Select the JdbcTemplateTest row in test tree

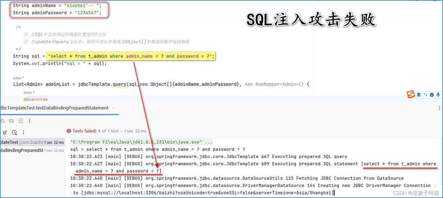tap(33, 143)
